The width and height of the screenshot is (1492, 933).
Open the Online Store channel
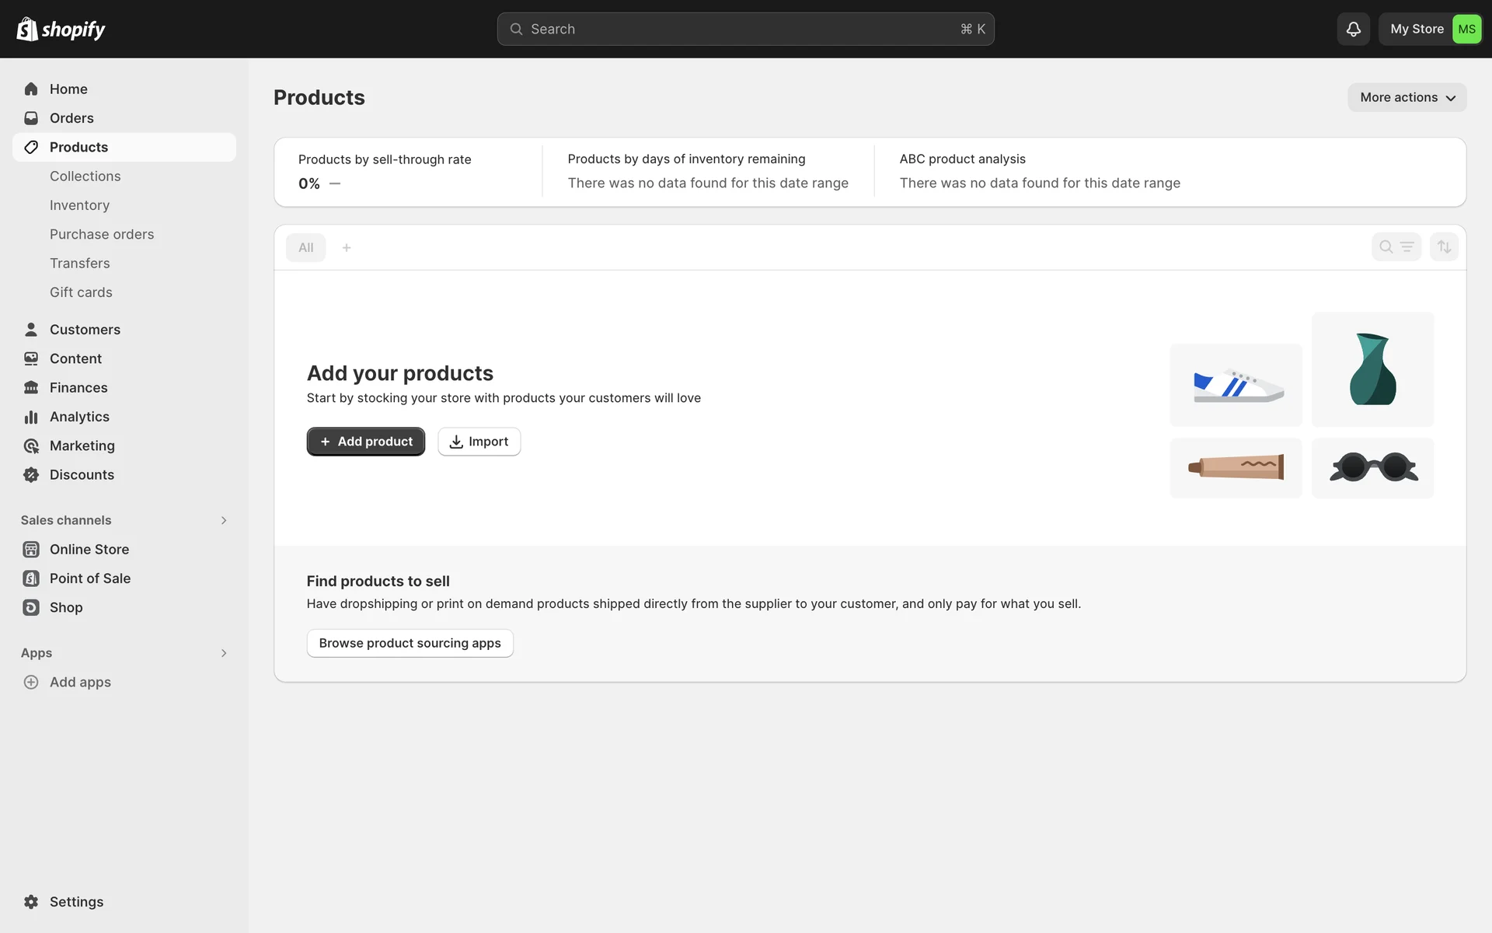click(89, 550)
